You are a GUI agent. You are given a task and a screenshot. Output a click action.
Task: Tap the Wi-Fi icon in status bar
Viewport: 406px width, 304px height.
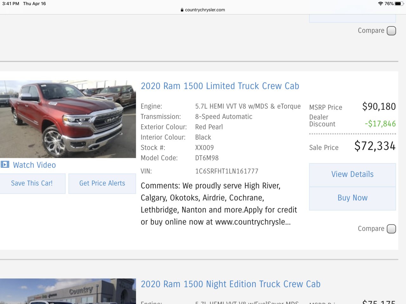tap(380, 3)
